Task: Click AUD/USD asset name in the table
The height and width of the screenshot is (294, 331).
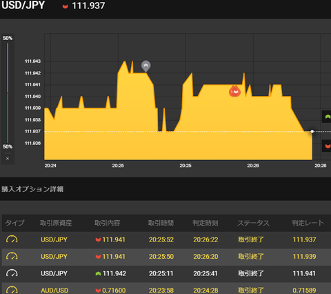Action: point(54,291)
